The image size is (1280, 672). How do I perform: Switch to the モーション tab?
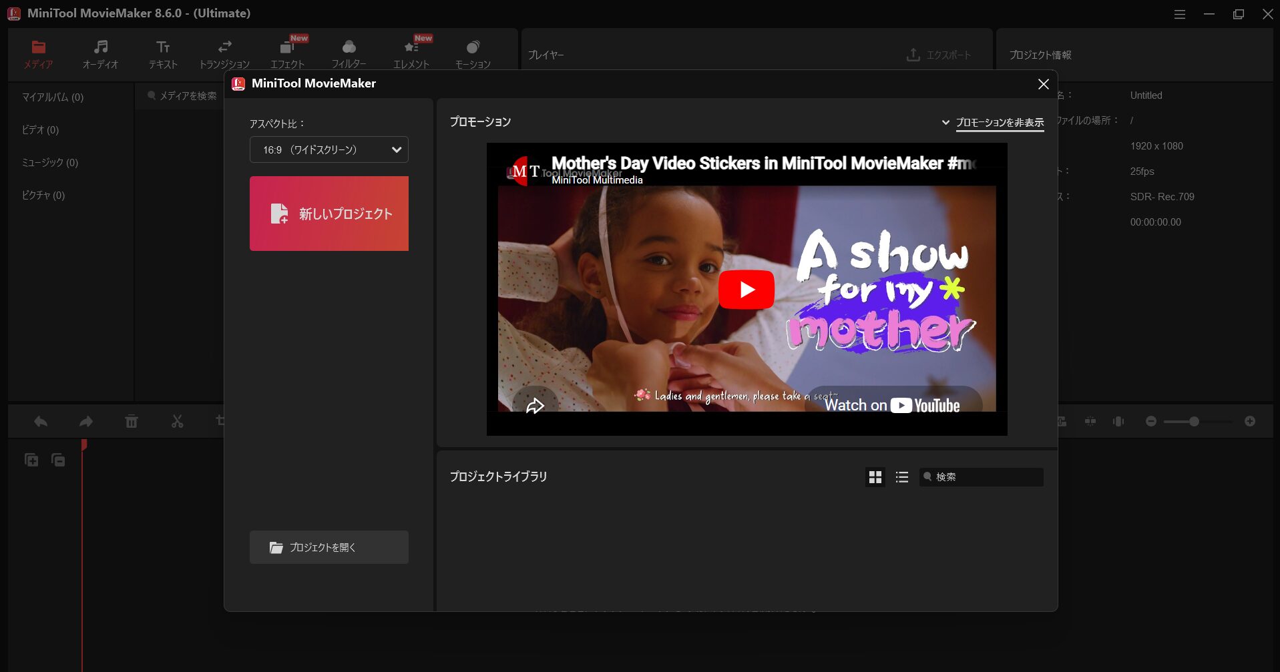coord(473,54)
